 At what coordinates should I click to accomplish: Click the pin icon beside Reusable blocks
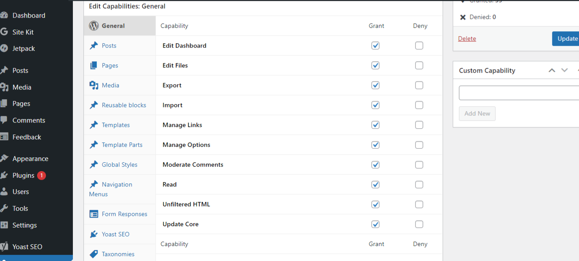click(x=94, y=105)
